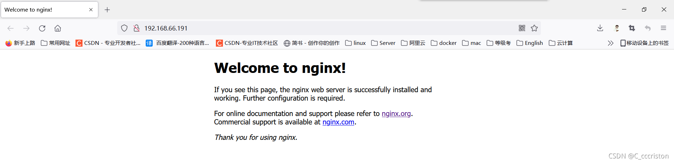This screenshot has width=674, height=163.
Task: Open the avatar extension icon in toolbar
Action: 617,28
